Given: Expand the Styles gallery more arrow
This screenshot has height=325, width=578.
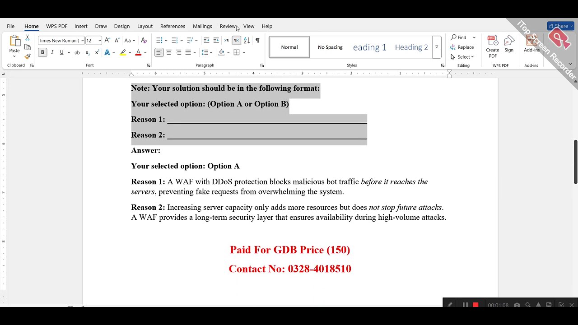Looking at the screenshot, I should tap(437, 47).
